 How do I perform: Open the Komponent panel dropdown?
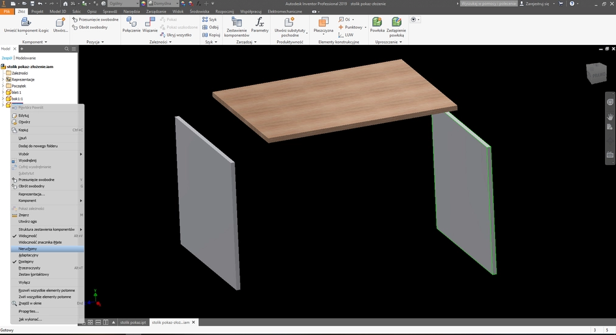click(35, 42)
